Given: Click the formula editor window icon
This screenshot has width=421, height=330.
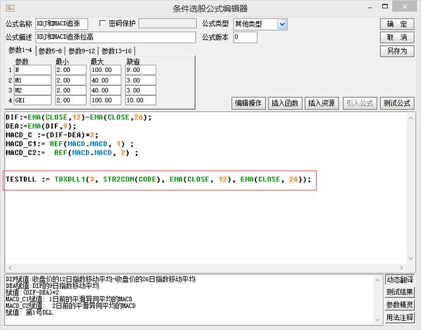Looking at the screenshot, I should coord(10,8).
